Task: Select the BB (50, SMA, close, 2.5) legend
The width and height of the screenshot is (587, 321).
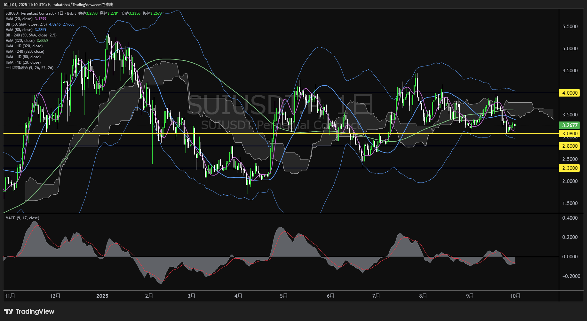Action: (26, 24)
